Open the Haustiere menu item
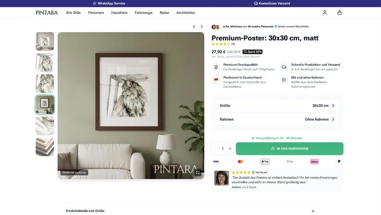 tap(119, 13)
